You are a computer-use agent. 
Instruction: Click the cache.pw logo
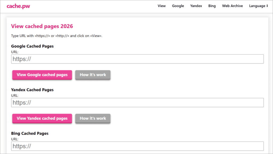coord(18,6)
